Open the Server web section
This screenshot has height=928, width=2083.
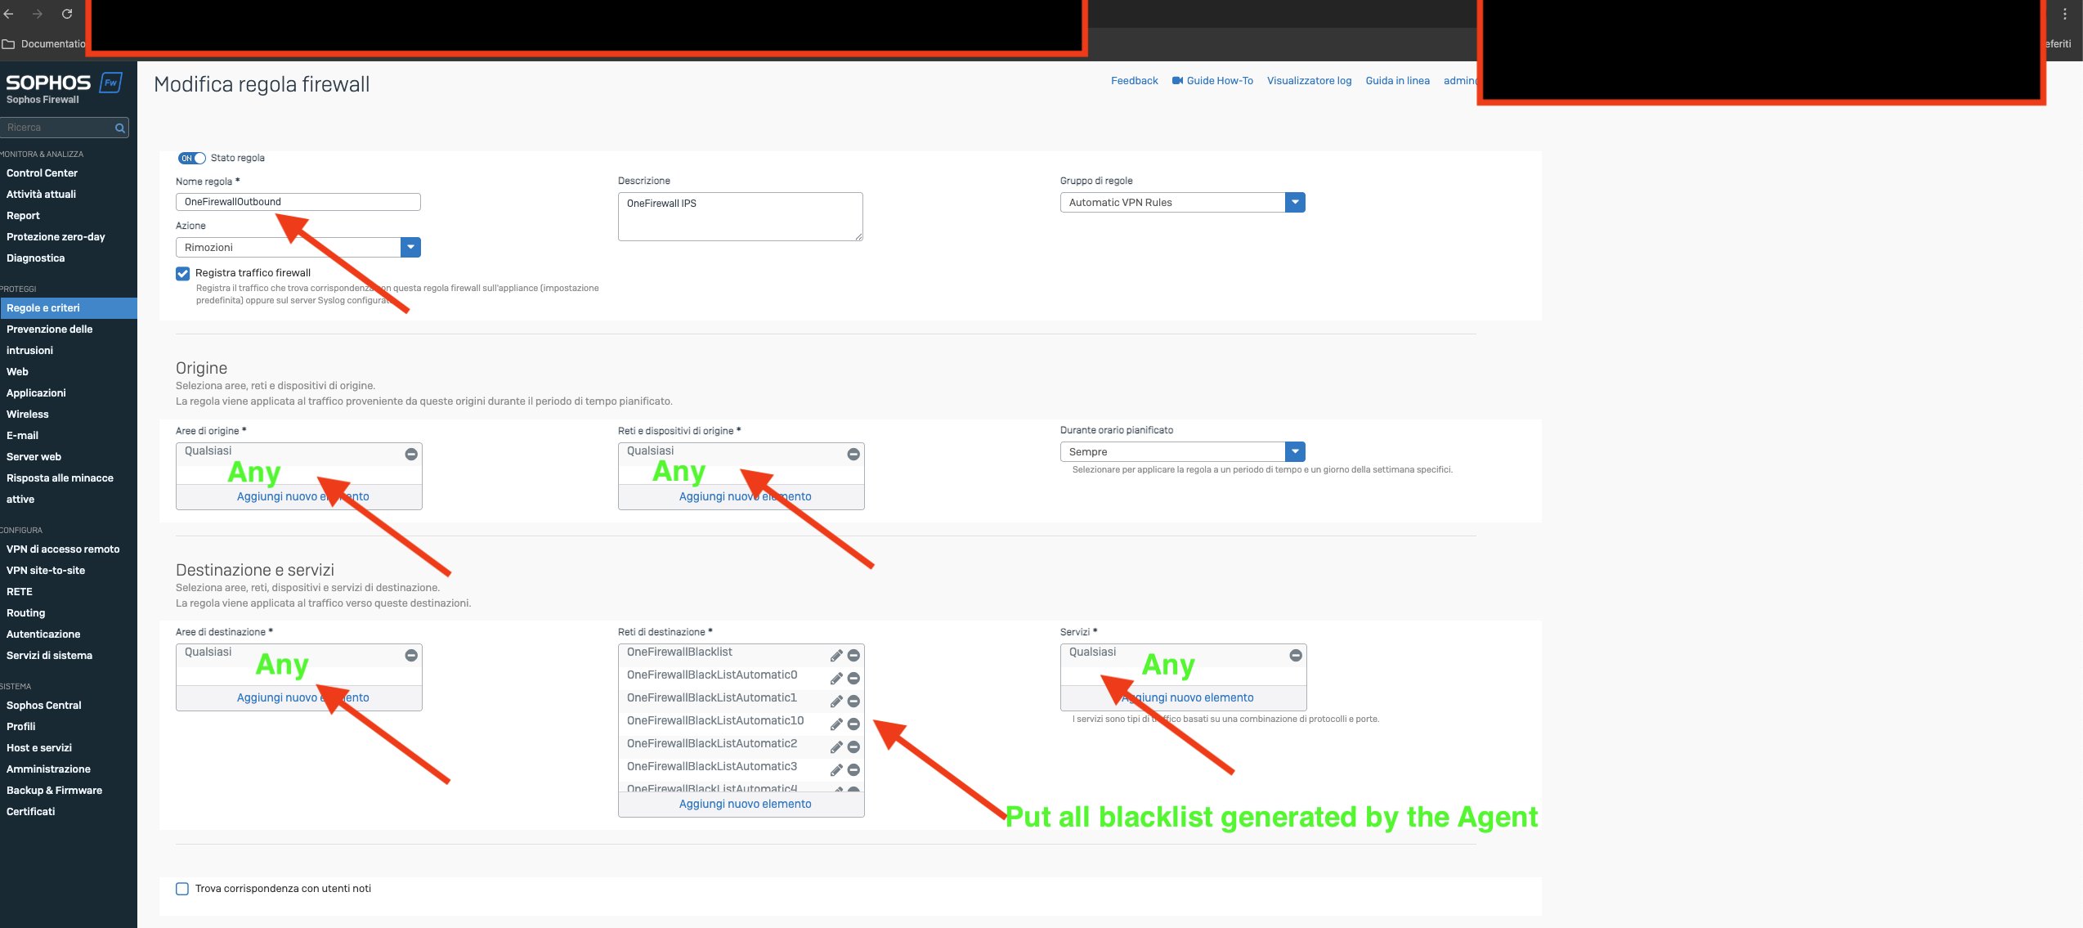(x=34, y=457)
